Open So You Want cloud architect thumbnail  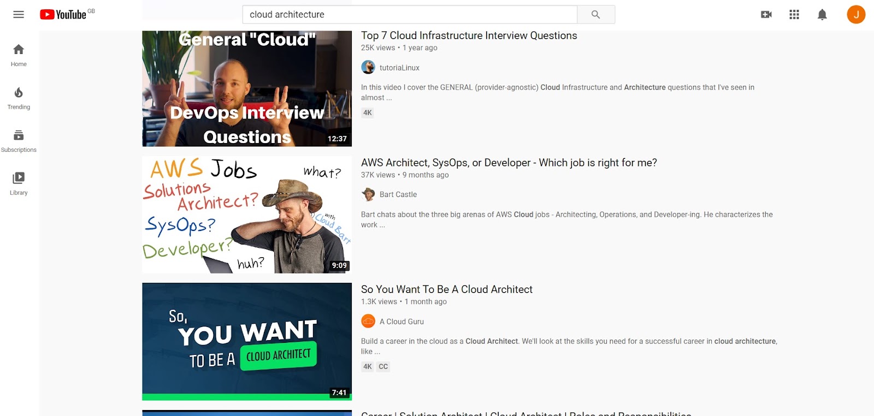(247, 342)
